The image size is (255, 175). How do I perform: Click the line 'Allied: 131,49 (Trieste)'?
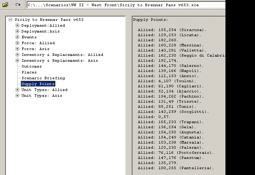coord(170,102)
